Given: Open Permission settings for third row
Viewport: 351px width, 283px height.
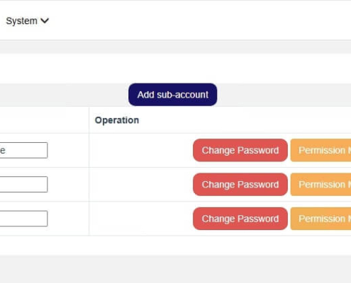Looking at the screenshot, I should point(321,219).
